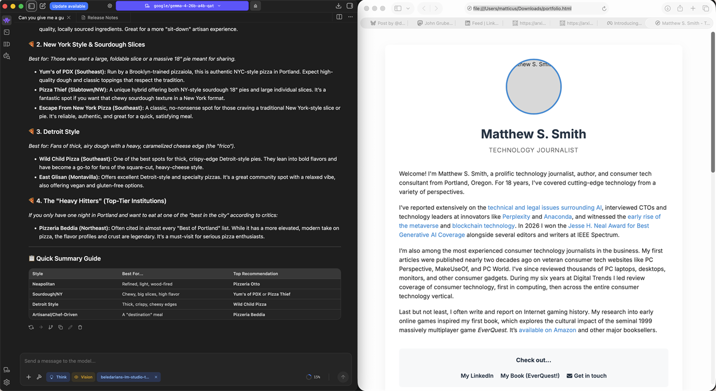This screenshot has width=716, height=391.
Task: Open 'technical and legal issues surrounding AI' link
Action: click(x=545, y=208)
